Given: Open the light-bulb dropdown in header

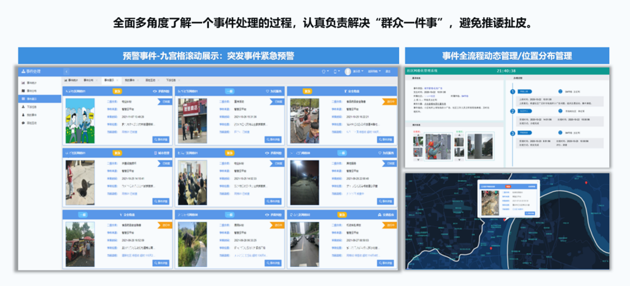Looking at the screenshot, I should 325,71.
